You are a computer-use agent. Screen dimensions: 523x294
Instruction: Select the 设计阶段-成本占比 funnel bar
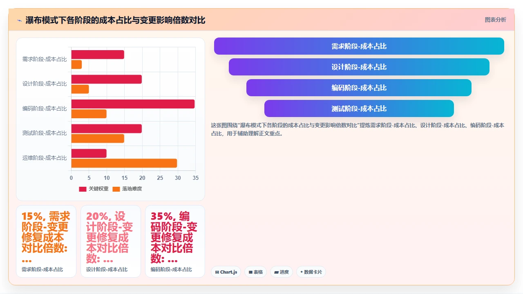(x=359, y=67)
